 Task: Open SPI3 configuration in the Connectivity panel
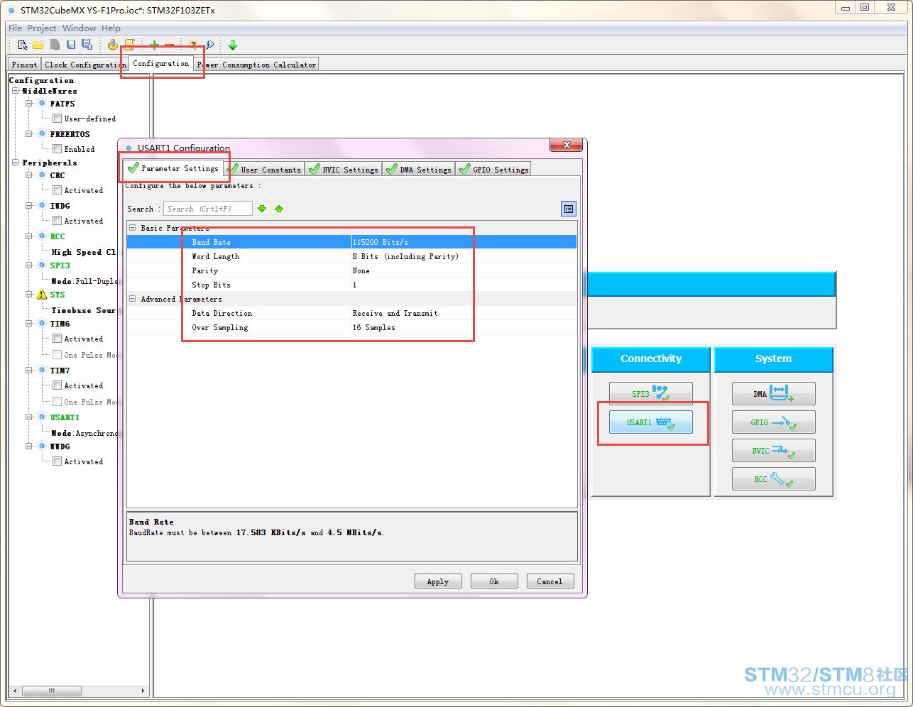point(650,393)
